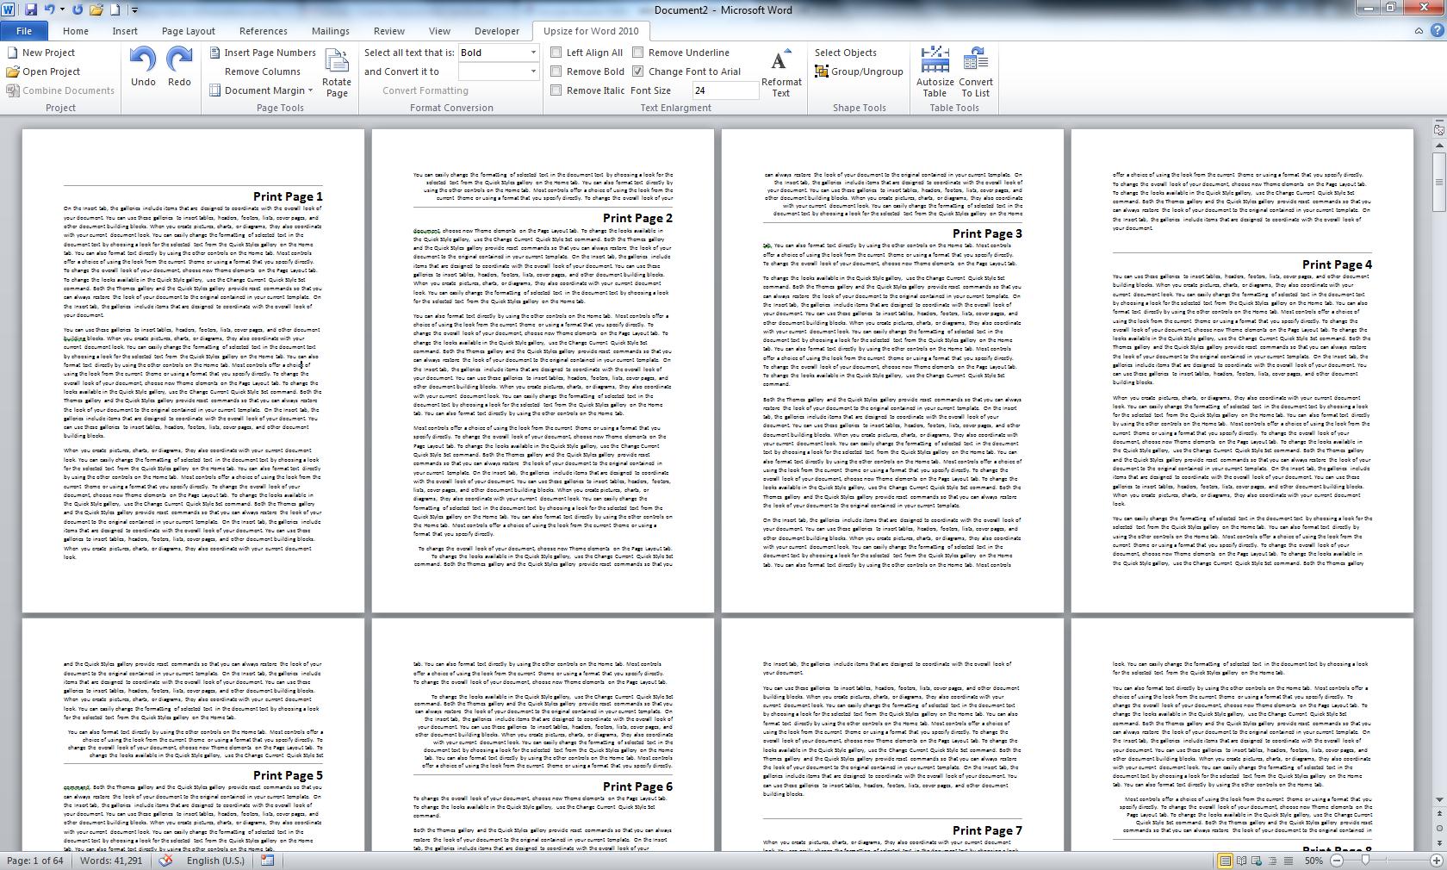Switch to the Review ribbon tab
1447x870 pixels.
(389, 31)
